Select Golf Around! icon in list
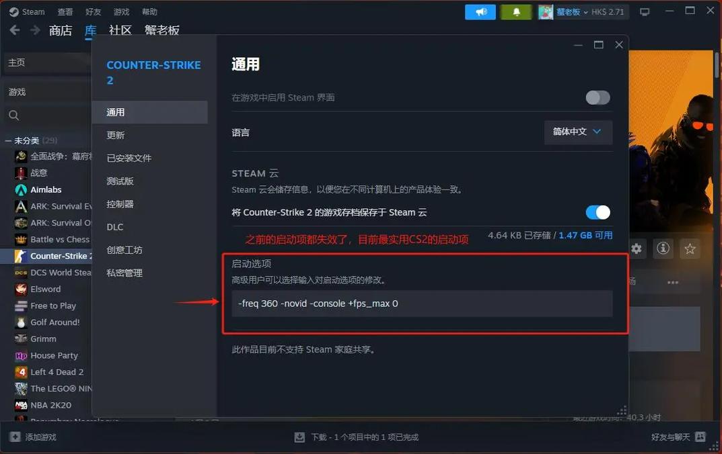The width and height of the screenshot is (722, 454). click(21, 322)
